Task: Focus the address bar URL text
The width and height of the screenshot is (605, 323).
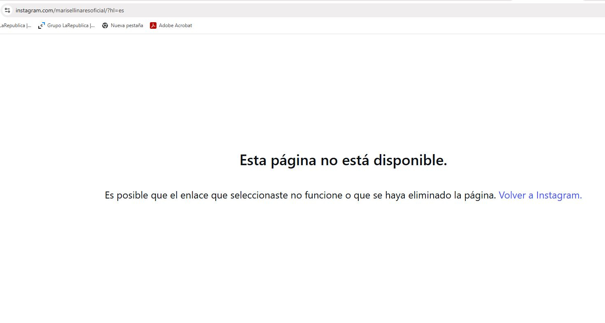Action: (x=70, y=10)
